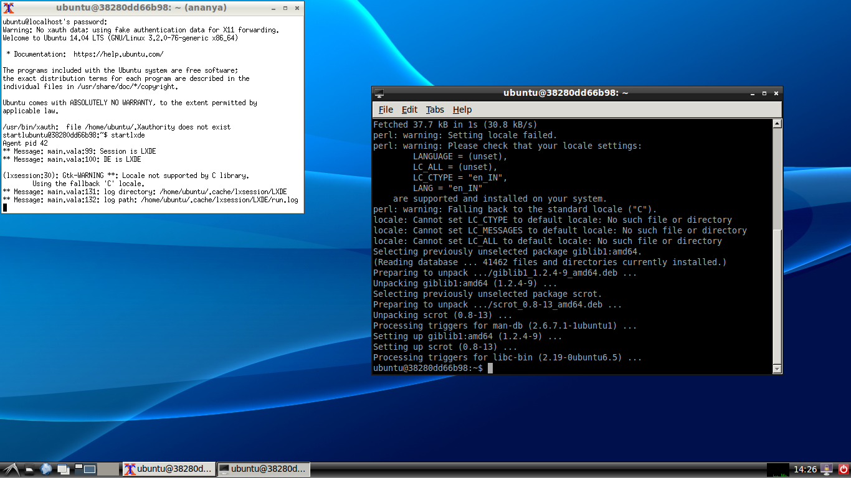Click "Welcome to Ubuntu 14.04 LTS" line in xterm
851x478 pixels.
point(120,38)
